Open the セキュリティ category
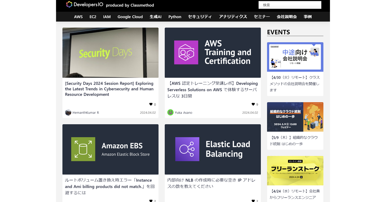386x202 pixels. point(200,17)
